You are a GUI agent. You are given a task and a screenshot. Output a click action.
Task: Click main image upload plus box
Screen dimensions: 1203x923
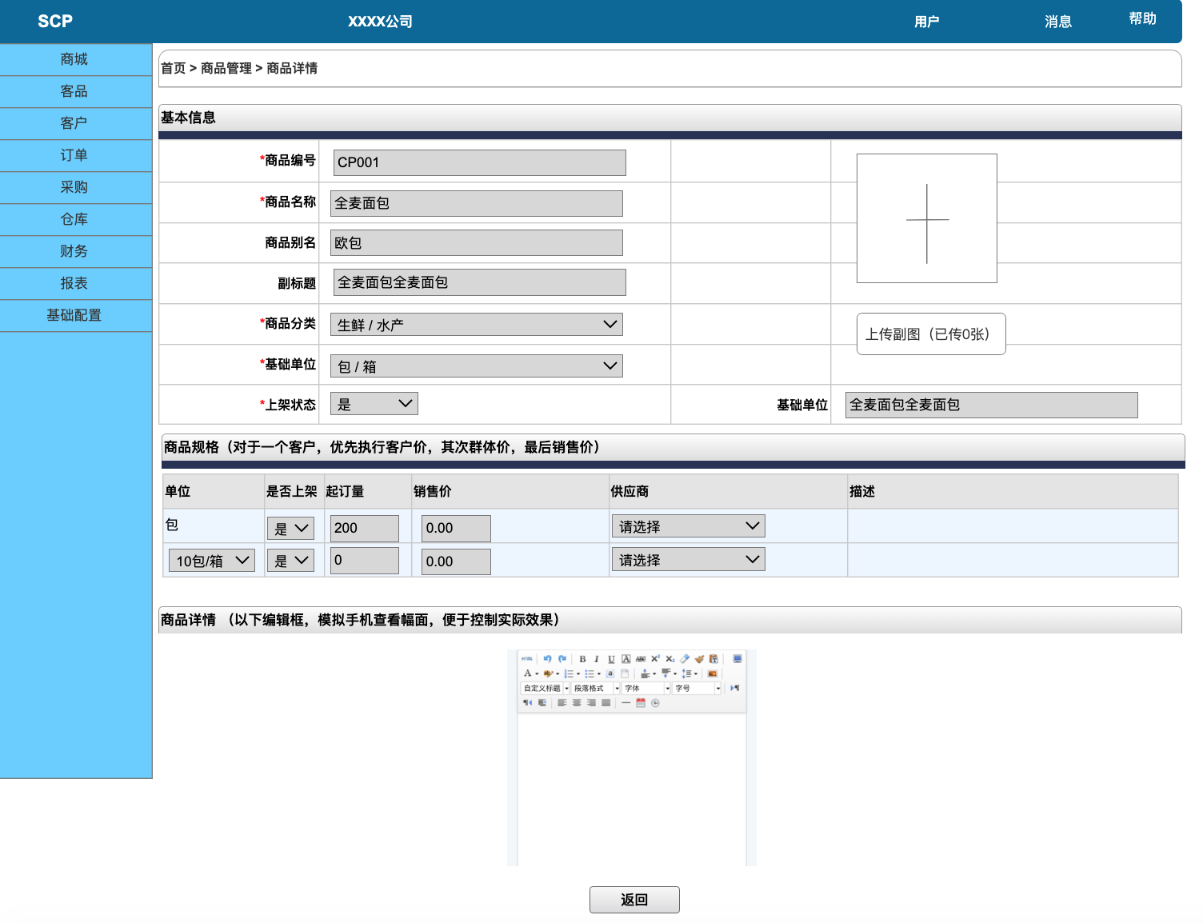click(927, 218)
